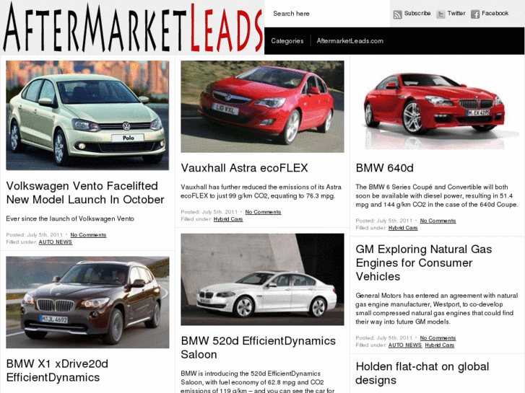Open the Twitter text link
This screenshot has height=393, width=525.
[x=456, y=14]
